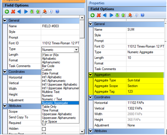Click green move-up icon in left toolbar
The image size is (167, 135).
pyautogui.click(x=38, y=12)
